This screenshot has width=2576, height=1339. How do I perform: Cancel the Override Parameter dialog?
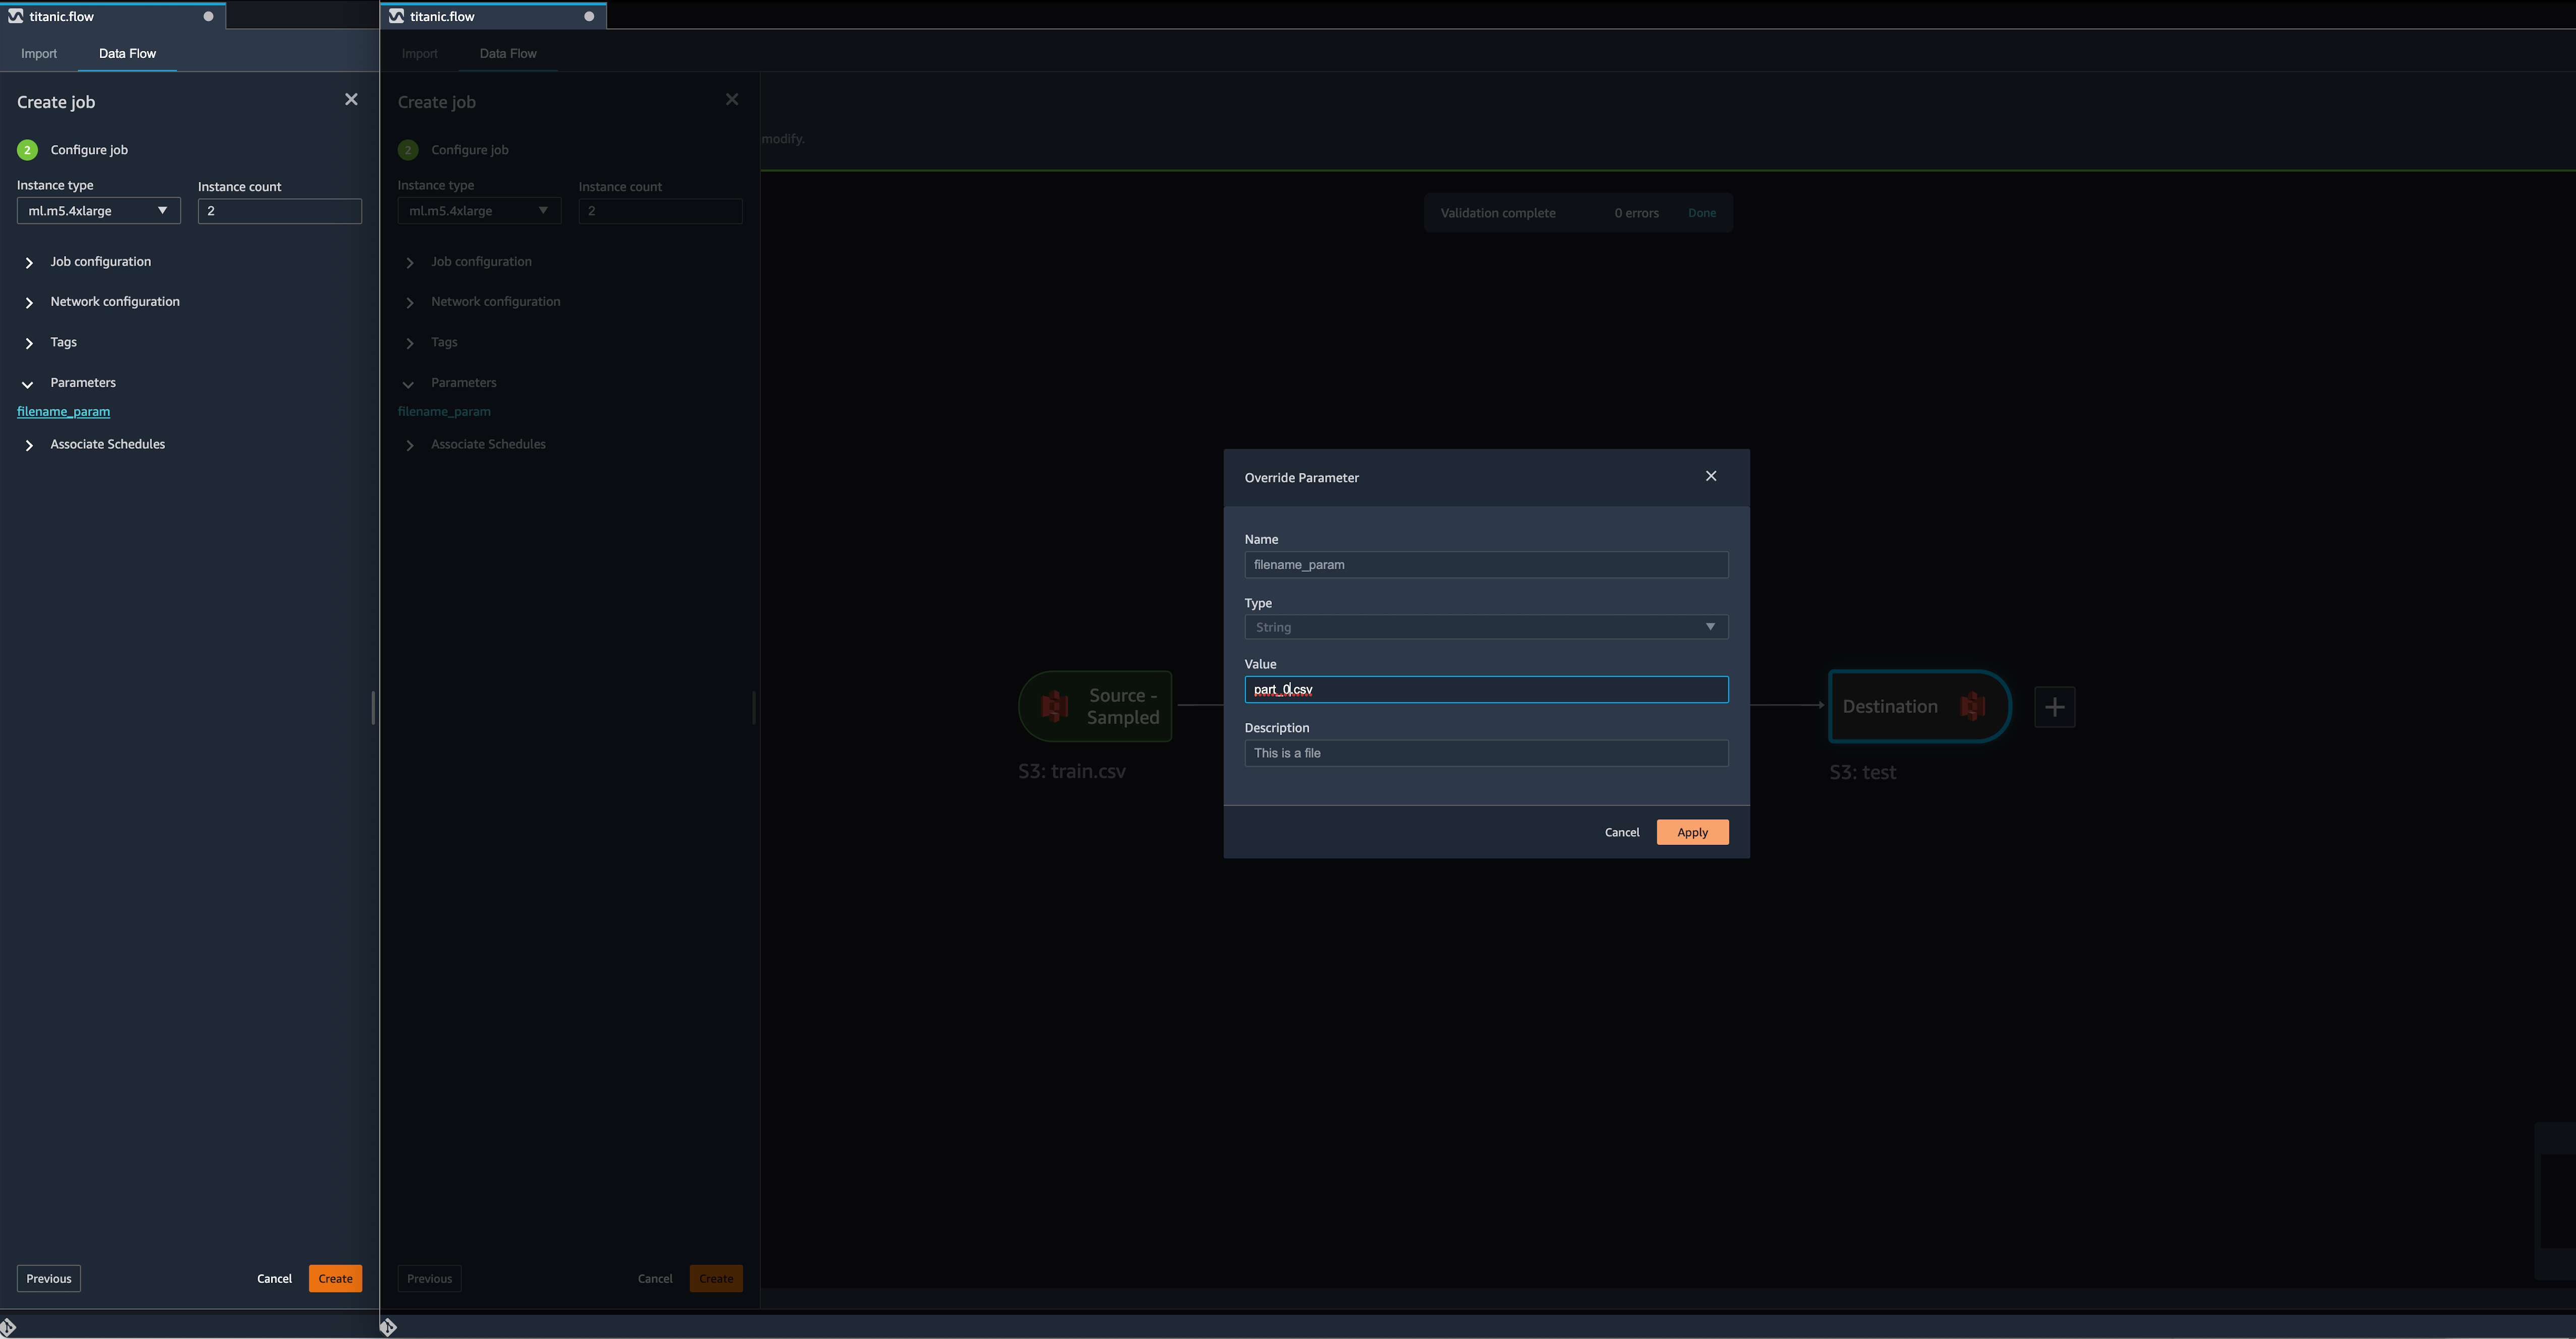click(1621, 832)
